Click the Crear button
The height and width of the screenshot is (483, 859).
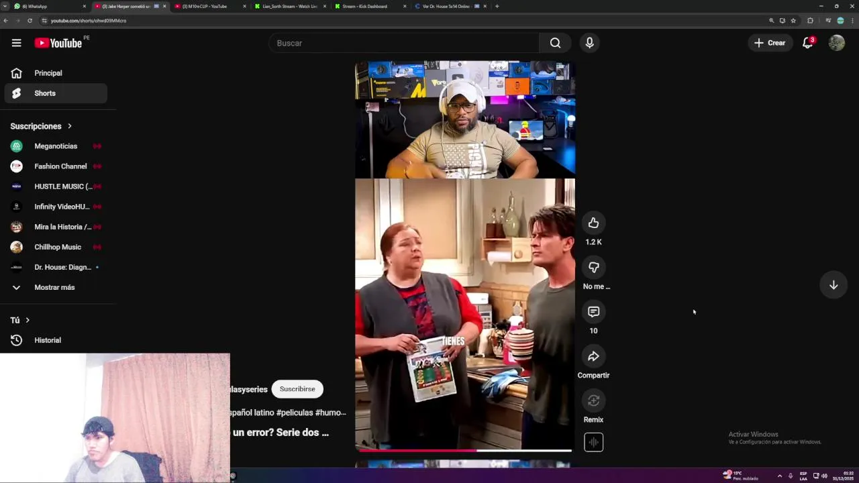(x=770, y=43)
